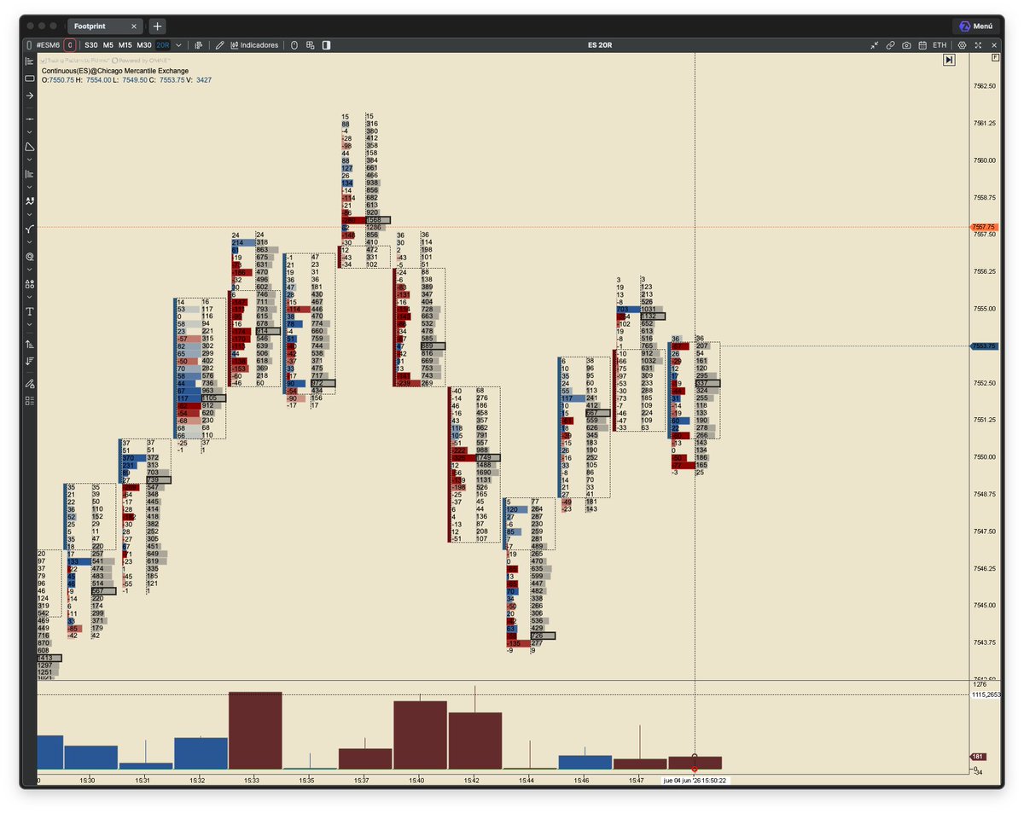Screen dimensions: 1024x813
Task: Expand the range profile tool options
Action: pos(29,187)
